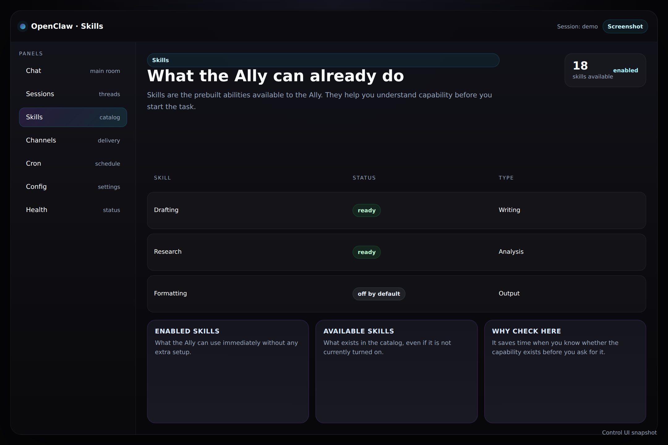Open the Sessions panel
Screen dimensions: 668x445
click(x=73, y=94)
